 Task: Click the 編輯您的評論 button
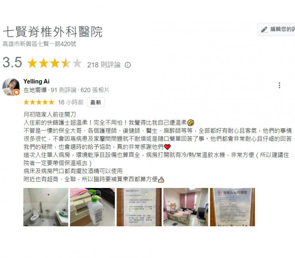(276, 29)
